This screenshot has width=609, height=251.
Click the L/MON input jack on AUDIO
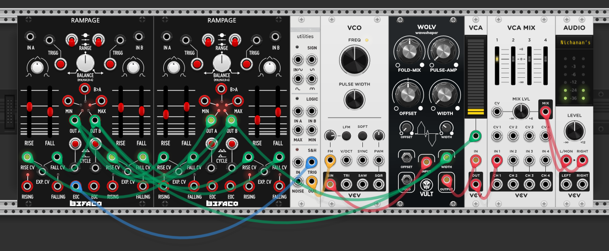(x=567, y=161)
